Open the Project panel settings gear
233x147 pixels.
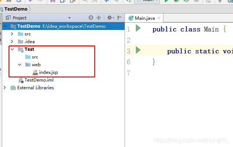[111, 18]
